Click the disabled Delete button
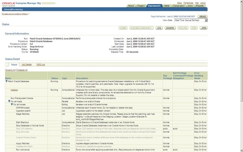 point(123,28)
